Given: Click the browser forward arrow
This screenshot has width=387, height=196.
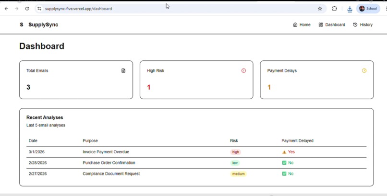Looking at the screenshot, I should [16, 9].
